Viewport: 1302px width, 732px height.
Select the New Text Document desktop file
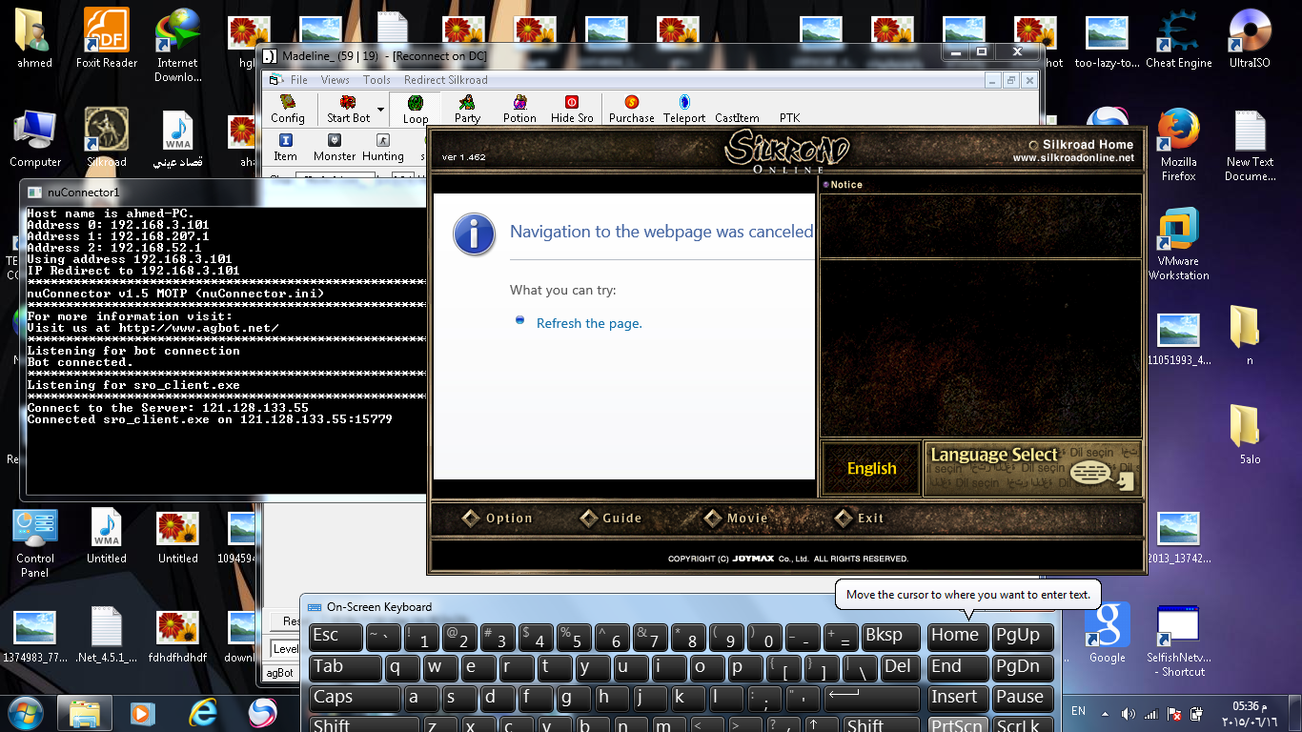(1250, 145)
